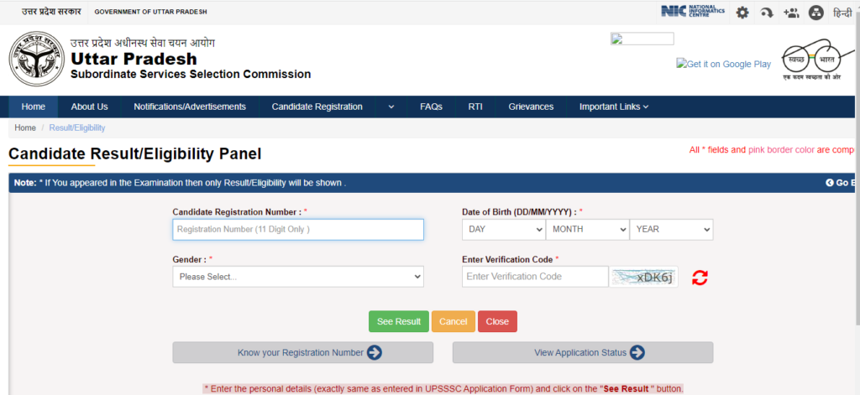The height and width of the screenshot is (395, 860).
Task: Click Know your Registration Number button
Action: 302,353
